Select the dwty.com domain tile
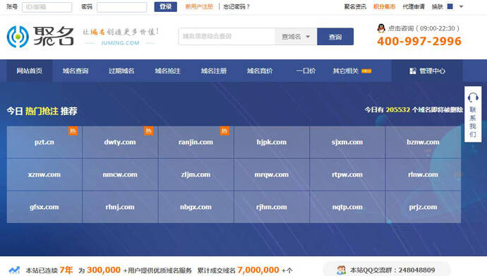The height and width of the screenshot is (276, 487). pos(120,142)
